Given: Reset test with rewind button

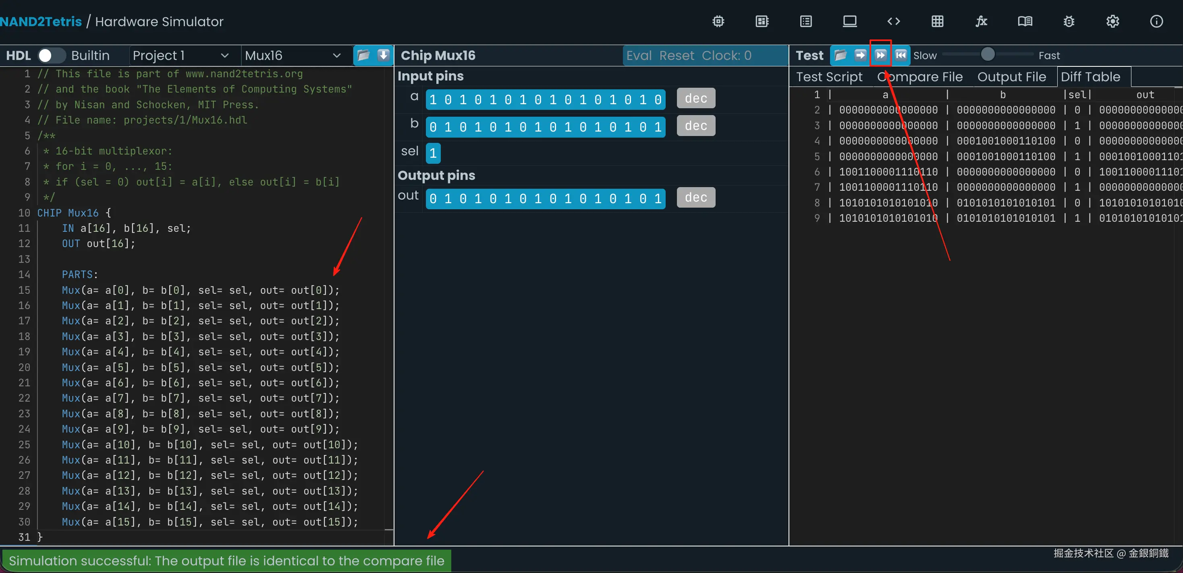Looking at the screenshot, I should click(x=901, y=56).
